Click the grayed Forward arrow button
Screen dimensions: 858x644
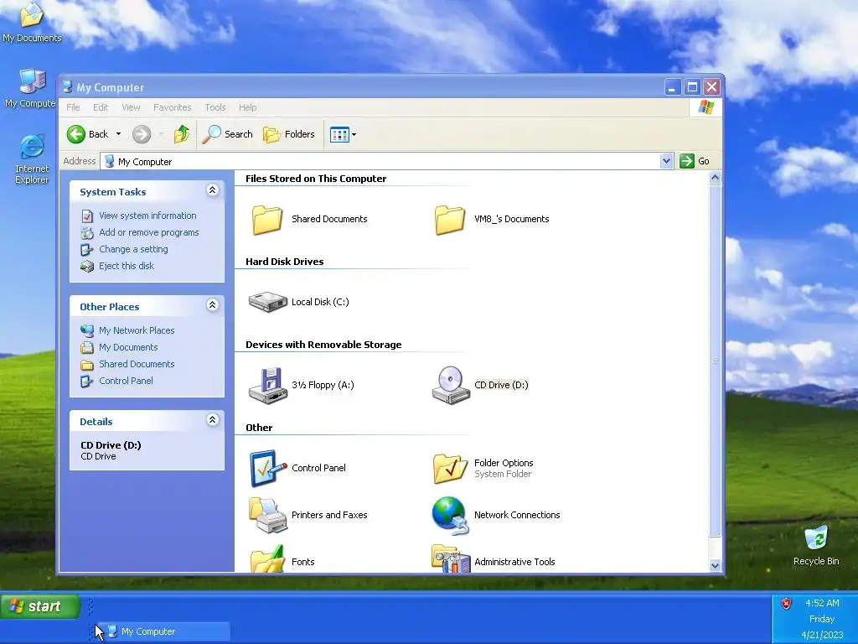[x=142, y=134]
